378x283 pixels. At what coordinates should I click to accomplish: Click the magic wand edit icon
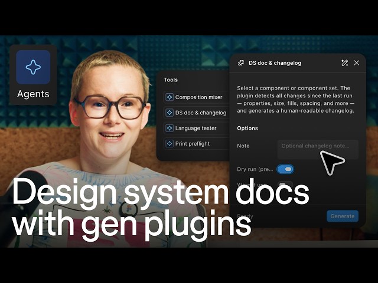344,63
